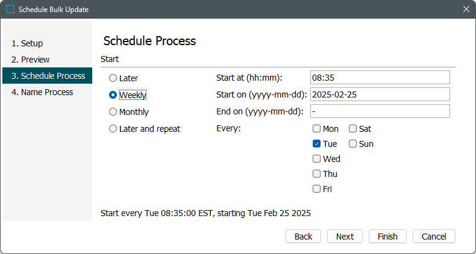Check the Sun checkbox
Image resolution: width=476 pixels, height=254 pixels.
tap(352, 144)
